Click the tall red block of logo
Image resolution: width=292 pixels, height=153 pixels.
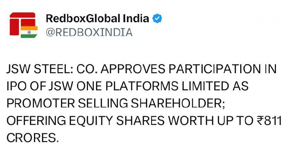click(x=14, y=27)
